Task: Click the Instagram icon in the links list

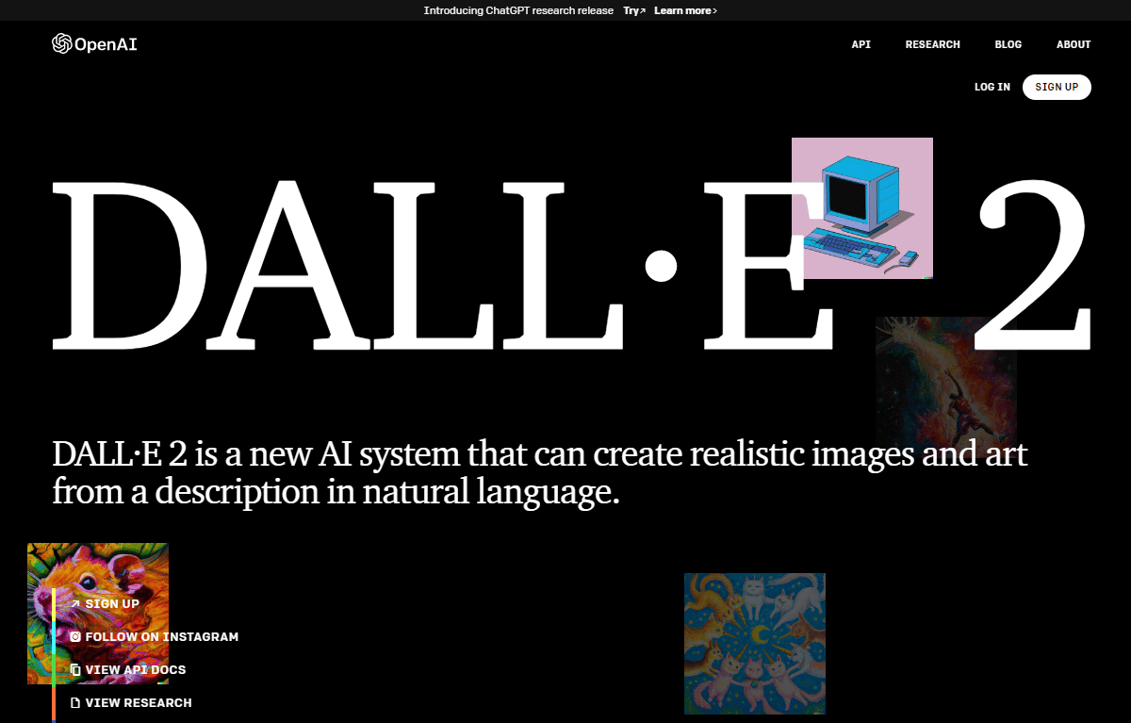Action: tap(75, 636)
